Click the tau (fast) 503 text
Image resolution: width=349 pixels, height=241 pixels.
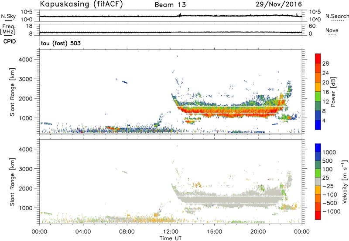tap(61, 43)
